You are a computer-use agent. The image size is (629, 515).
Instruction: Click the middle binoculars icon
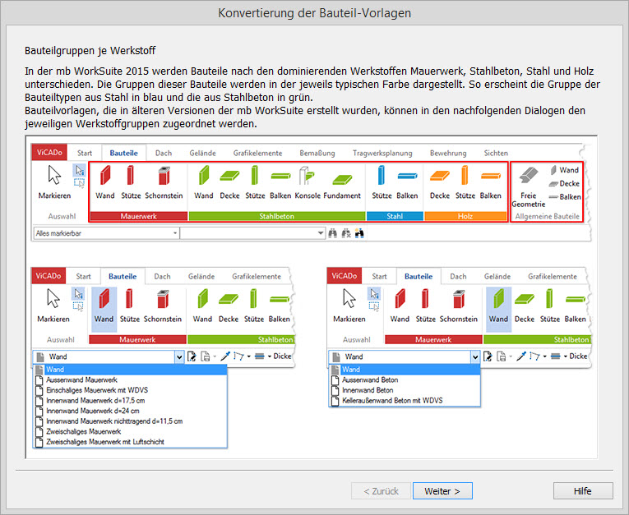point(346,232)
